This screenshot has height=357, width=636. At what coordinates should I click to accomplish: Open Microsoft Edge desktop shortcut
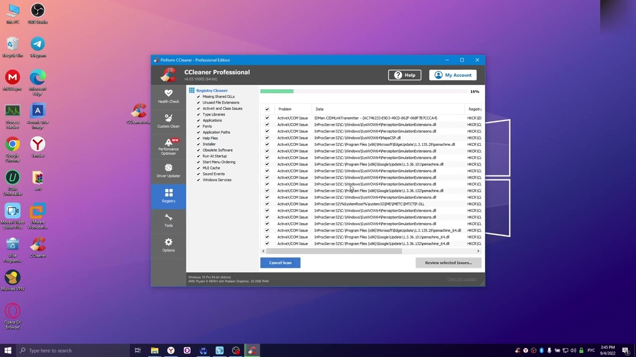click(38, 82)
